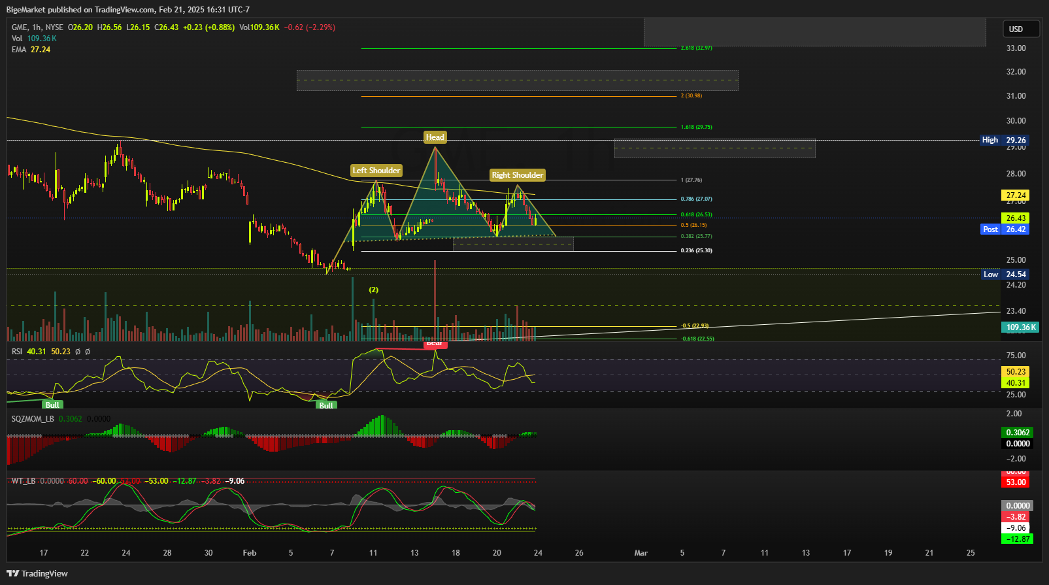
Task: Select the 0.786 (27.07) Fibonacci level
Action: (x=696, y=199)
